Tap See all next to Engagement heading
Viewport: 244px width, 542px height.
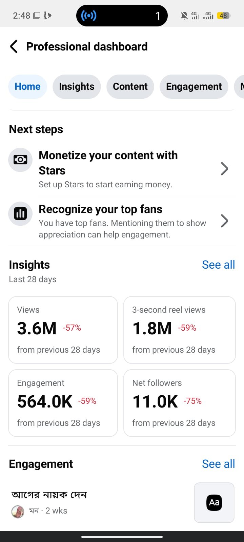coord(218,464)
